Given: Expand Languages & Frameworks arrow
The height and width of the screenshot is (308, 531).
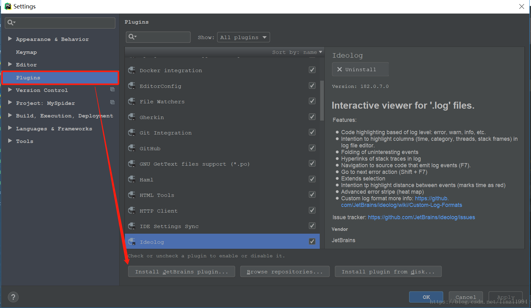Looking at the screenshot, I should pyautogui.click(x=10, y=128).
